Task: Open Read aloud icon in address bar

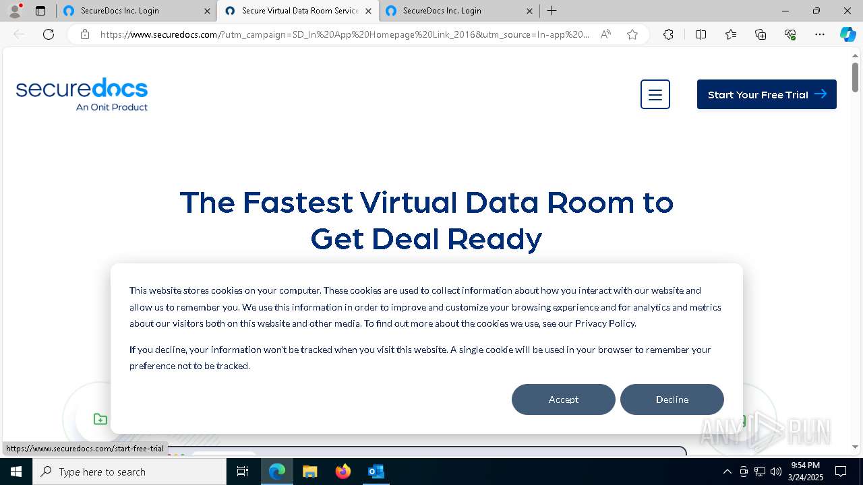Action: point(605,34)
